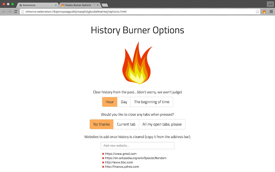Choose The beginning of time option

(x=152, y=102)
